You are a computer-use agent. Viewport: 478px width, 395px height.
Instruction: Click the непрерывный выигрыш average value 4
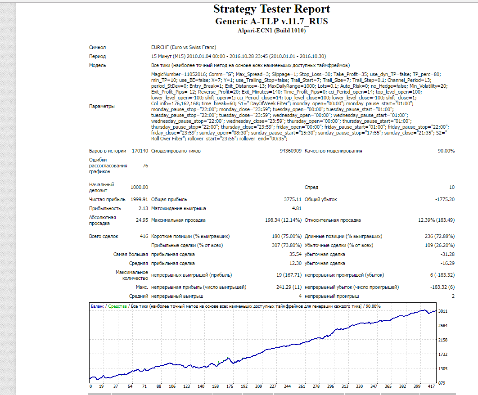[x=300, y=296]
